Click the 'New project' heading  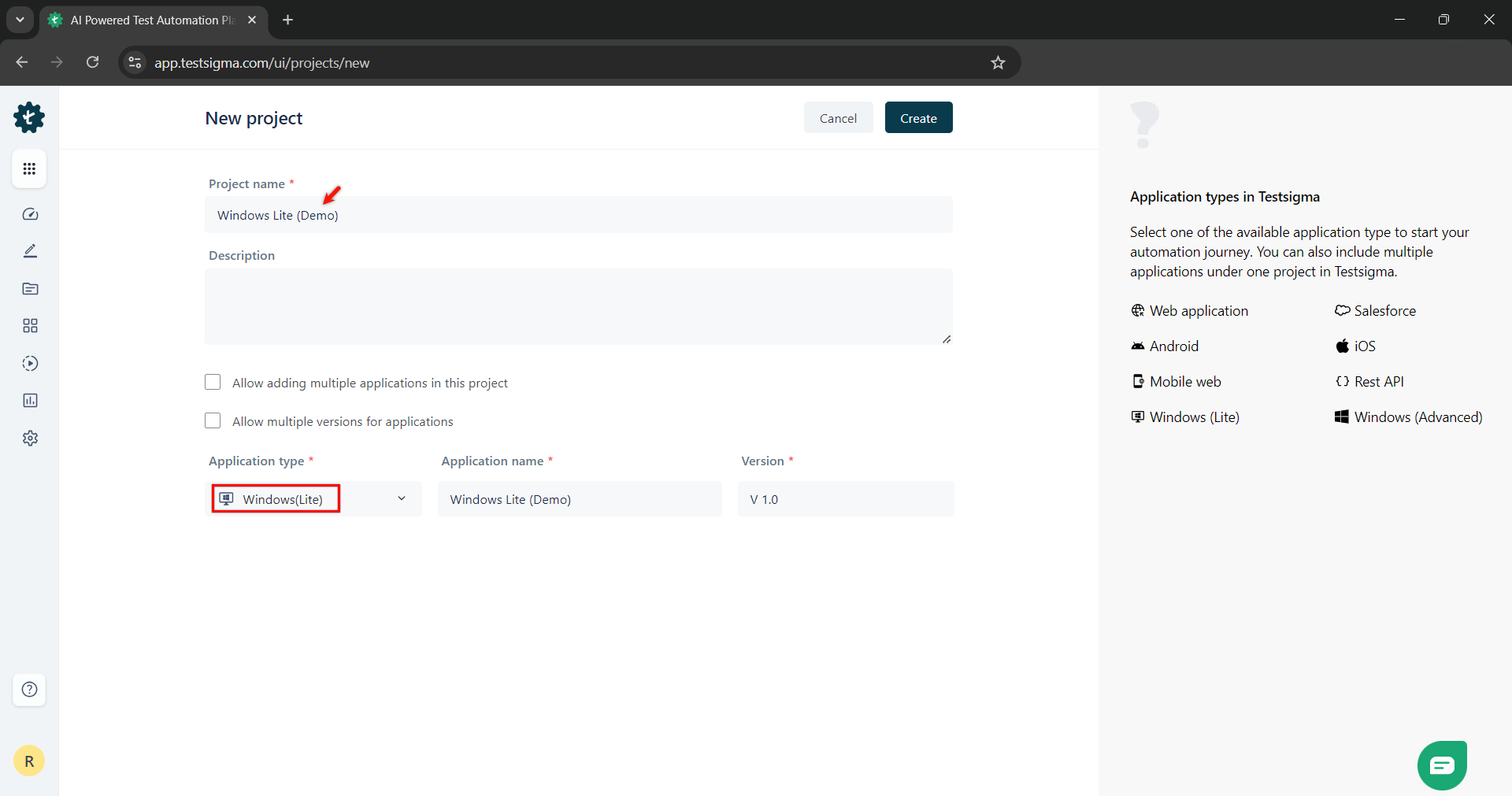[254, 118]
